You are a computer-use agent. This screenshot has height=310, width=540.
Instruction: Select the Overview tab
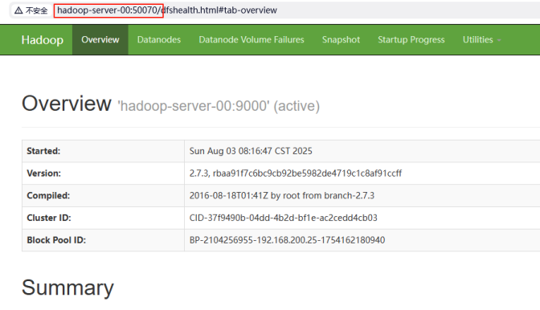pyautogui.click(x=100, y=39)
